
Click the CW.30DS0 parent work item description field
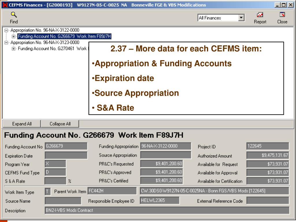click(214, 191)
